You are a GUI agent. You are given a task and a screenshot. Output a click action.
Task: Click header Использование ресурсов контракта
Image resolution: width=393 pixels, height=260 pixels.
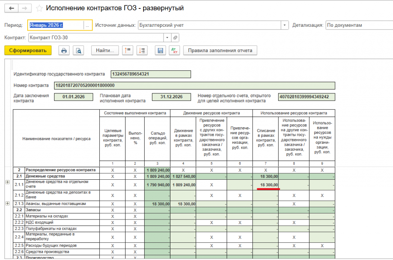(294, 113)
